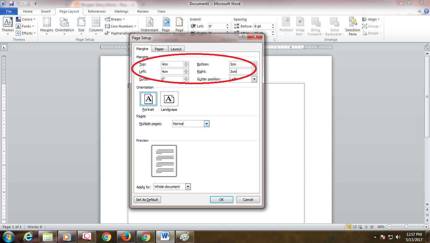The width and height of the screenshot is (430, 243).
Task: Click the Top margin input field
Action: (x=172, y=64)
